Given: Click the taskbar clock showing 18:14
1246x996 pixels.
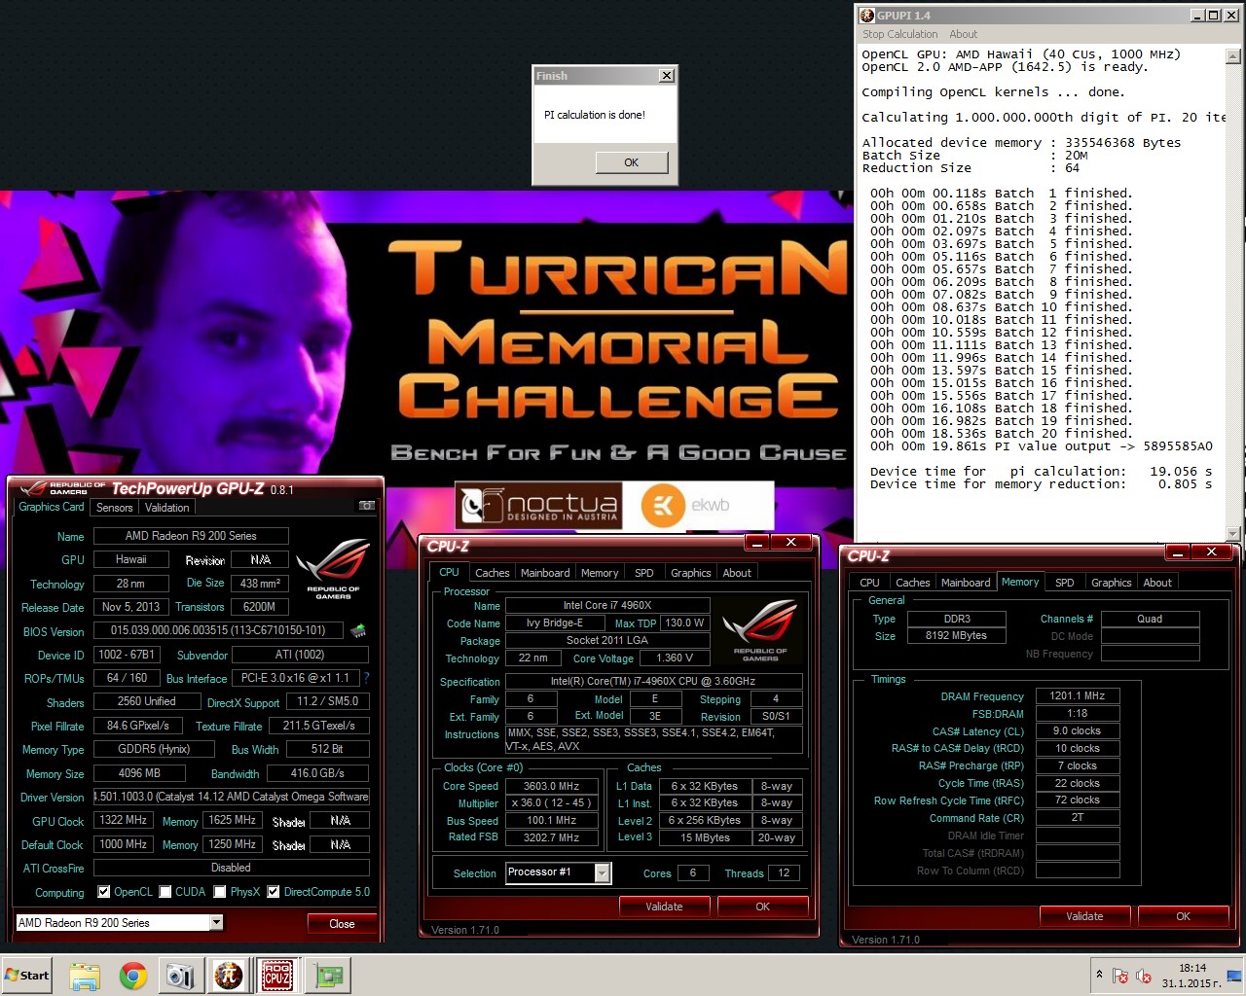Looking at the screenshot, I should tap(1191, 975).
